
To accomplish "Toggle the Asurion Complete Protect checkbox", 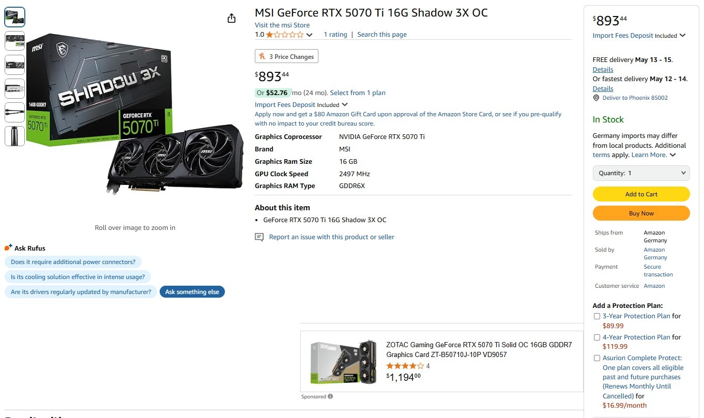I will pyautogui.click(x=597, y=358).
